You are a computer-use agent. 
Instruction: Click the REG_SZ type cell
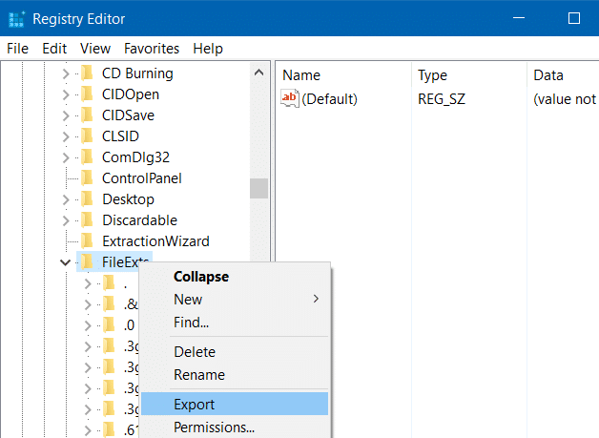pos(442,99)
